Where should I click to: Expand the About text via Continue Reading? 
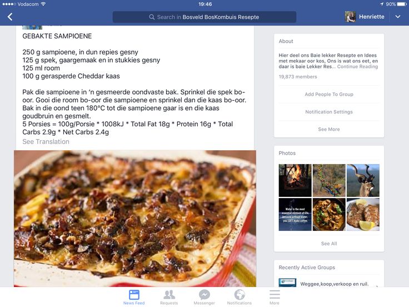(357, 67)
